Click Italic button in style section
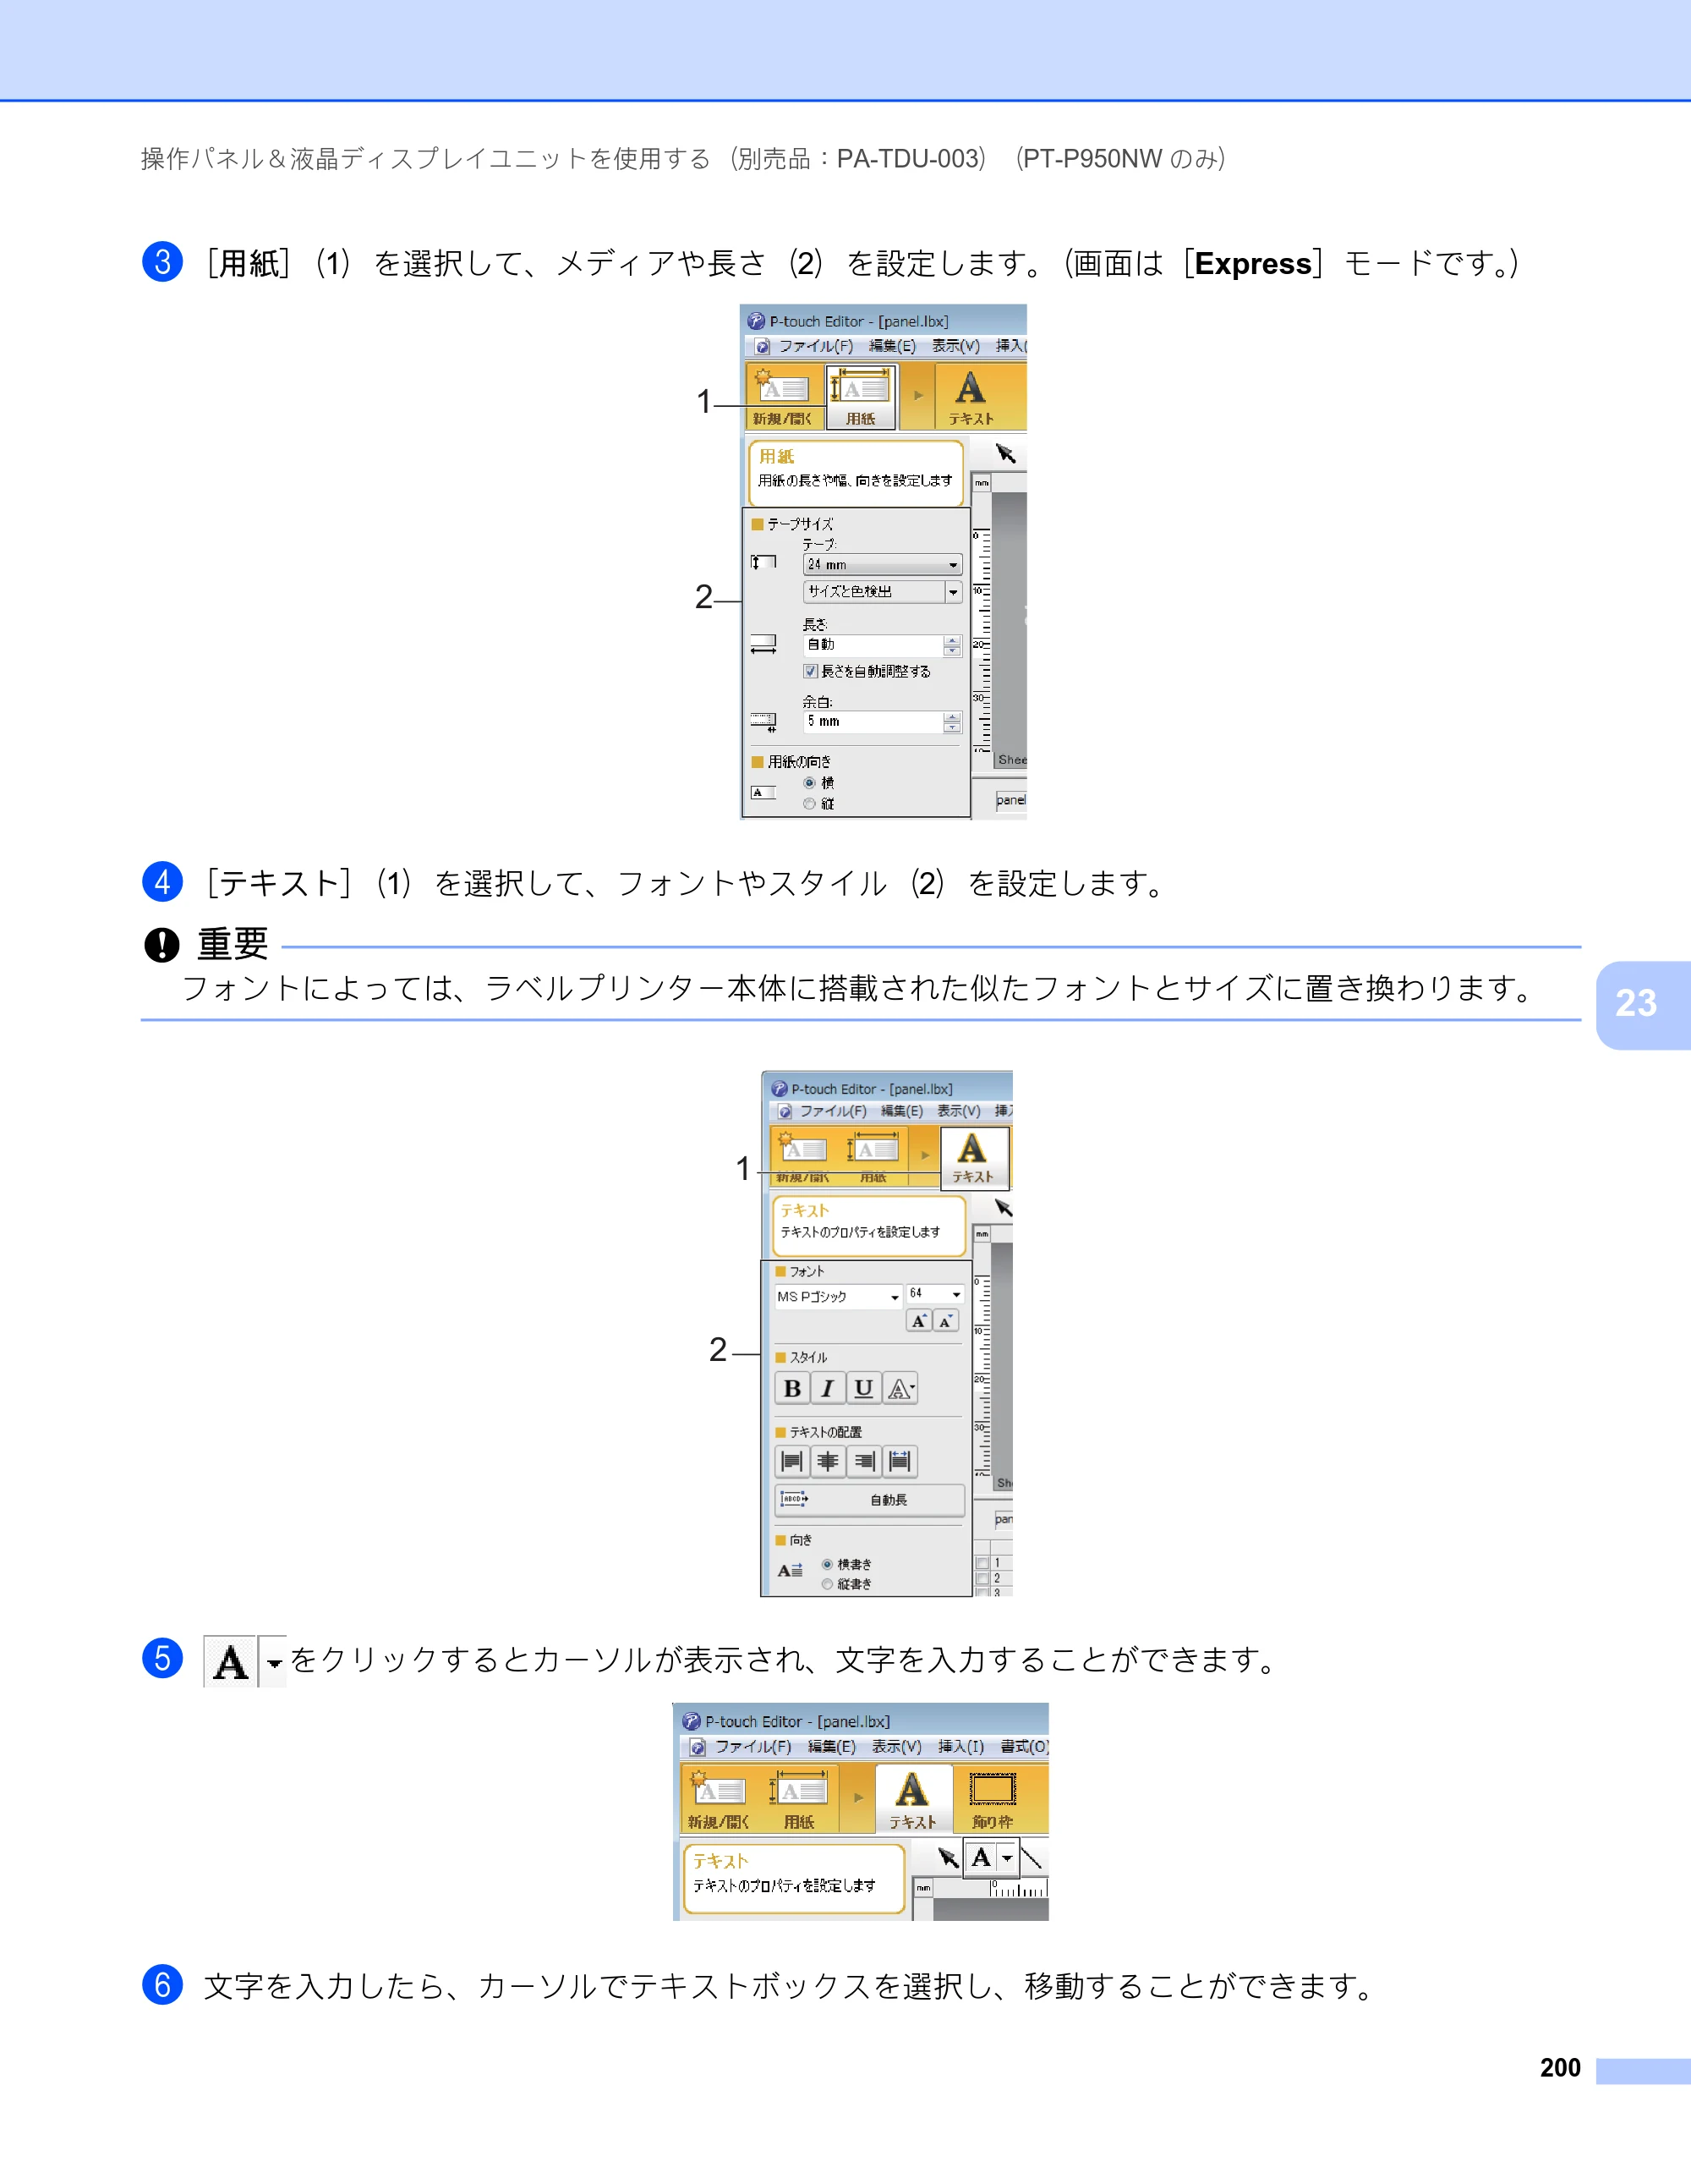Screen dimensions: 1691x2184 (827, 1388)
